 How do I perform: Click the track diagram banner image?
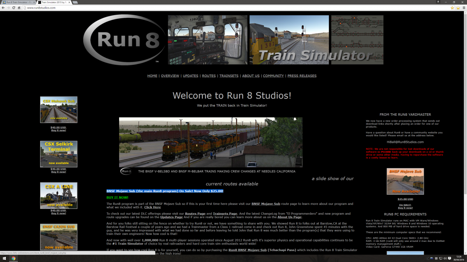[x=357, y=40]
